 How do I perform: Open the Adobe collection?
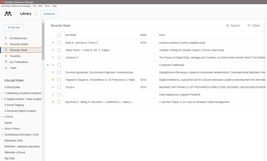click(x=8, y=123)
